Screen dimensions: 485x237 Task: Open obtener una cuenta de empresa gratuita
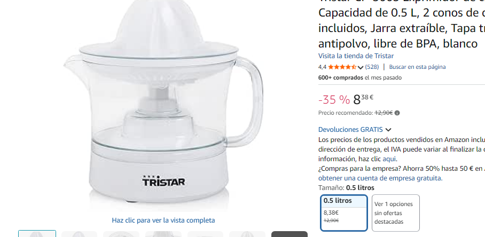coord(380,178)
